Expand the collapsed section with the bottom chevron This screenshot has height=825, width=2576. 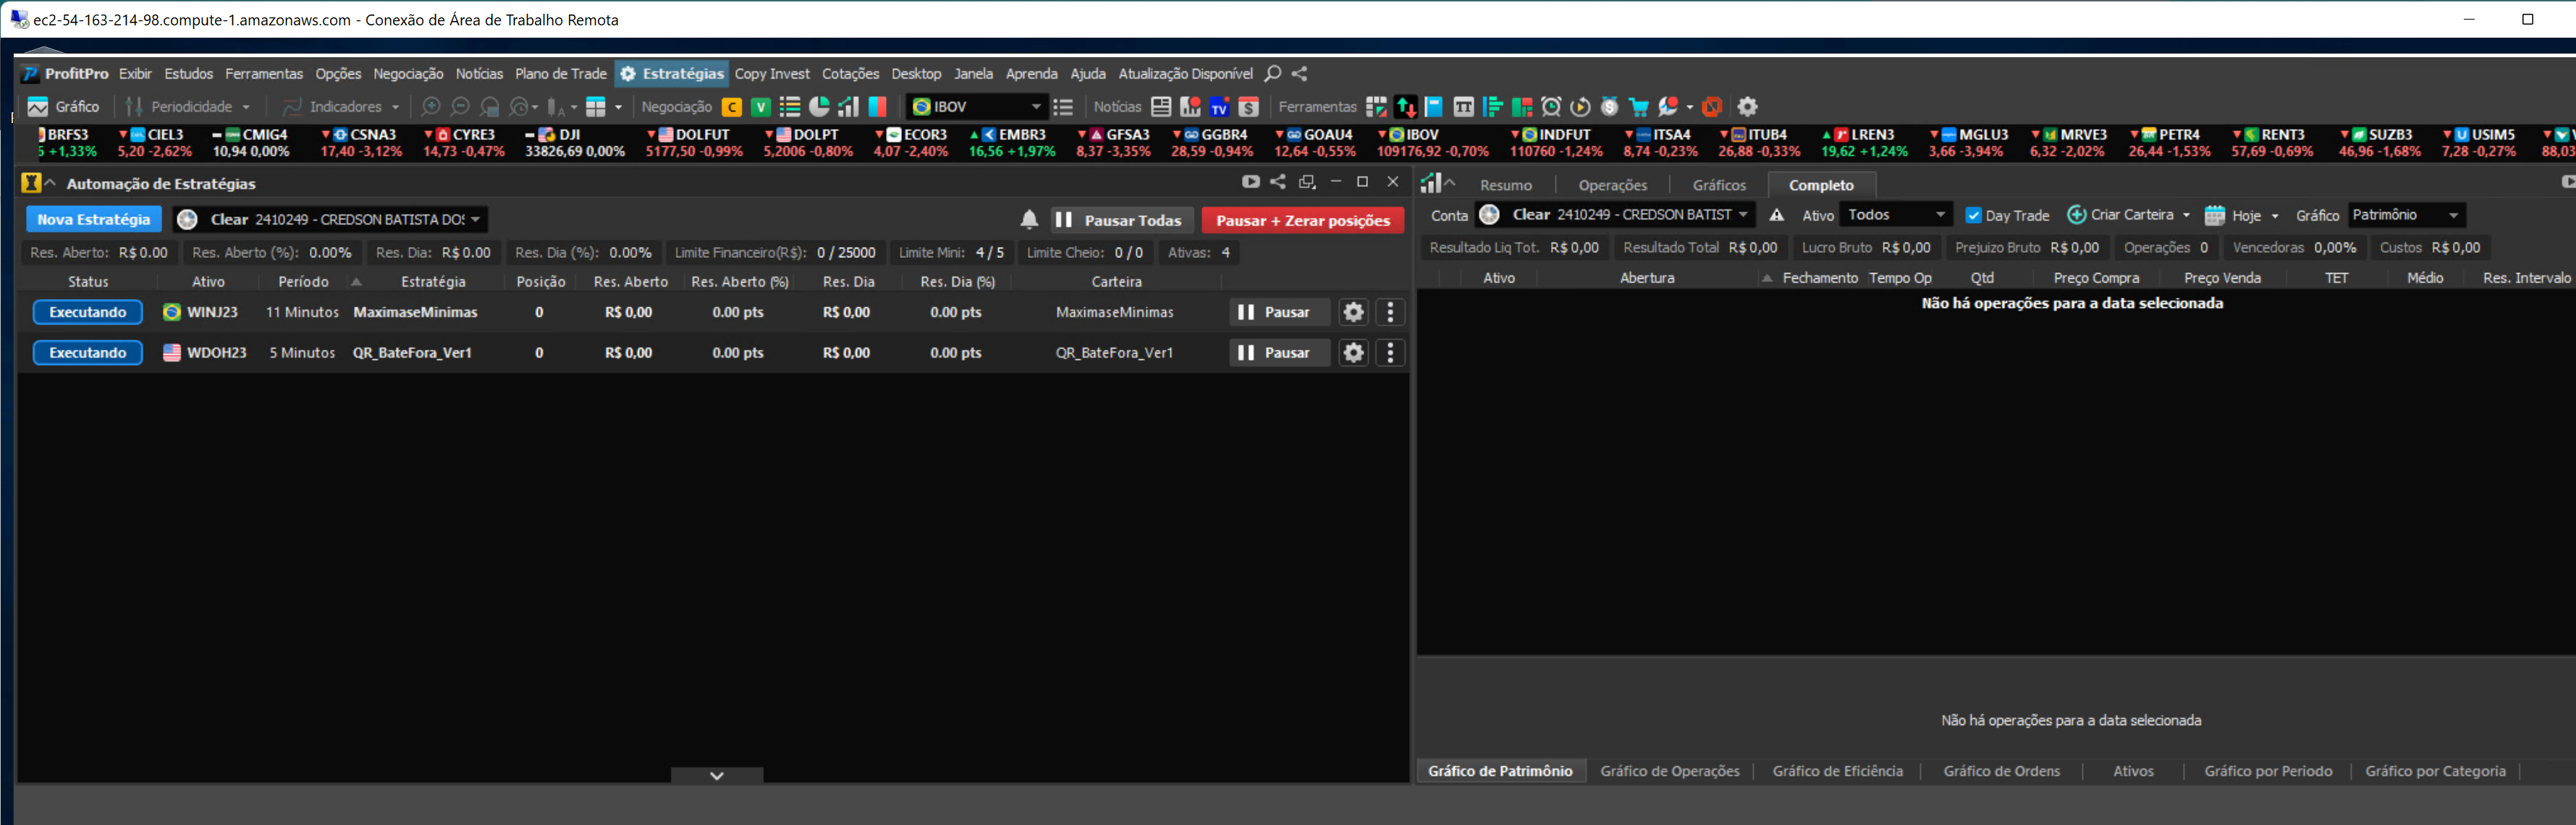click(x=717, y=775)
